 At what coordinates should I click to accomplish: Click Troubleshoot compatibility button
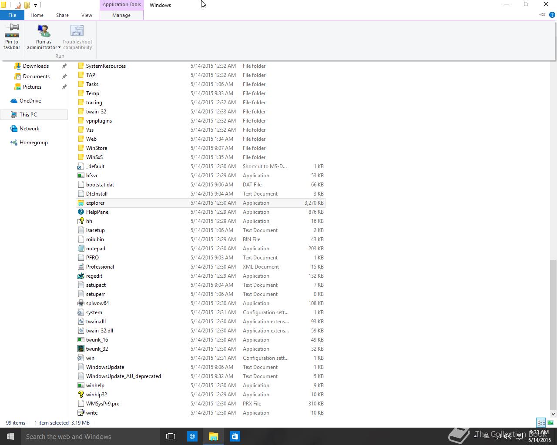coord(77,37)
